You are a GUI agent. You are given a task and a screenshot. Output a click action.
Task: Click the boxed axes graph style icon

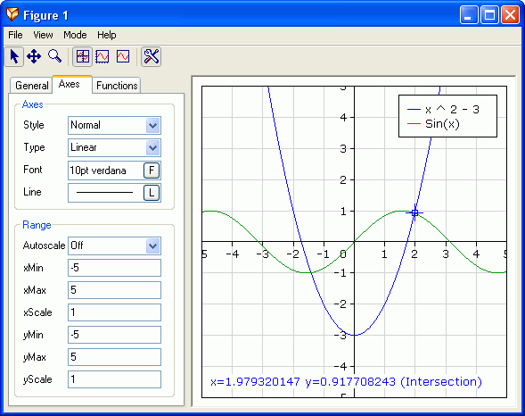(x=103, y=56)
